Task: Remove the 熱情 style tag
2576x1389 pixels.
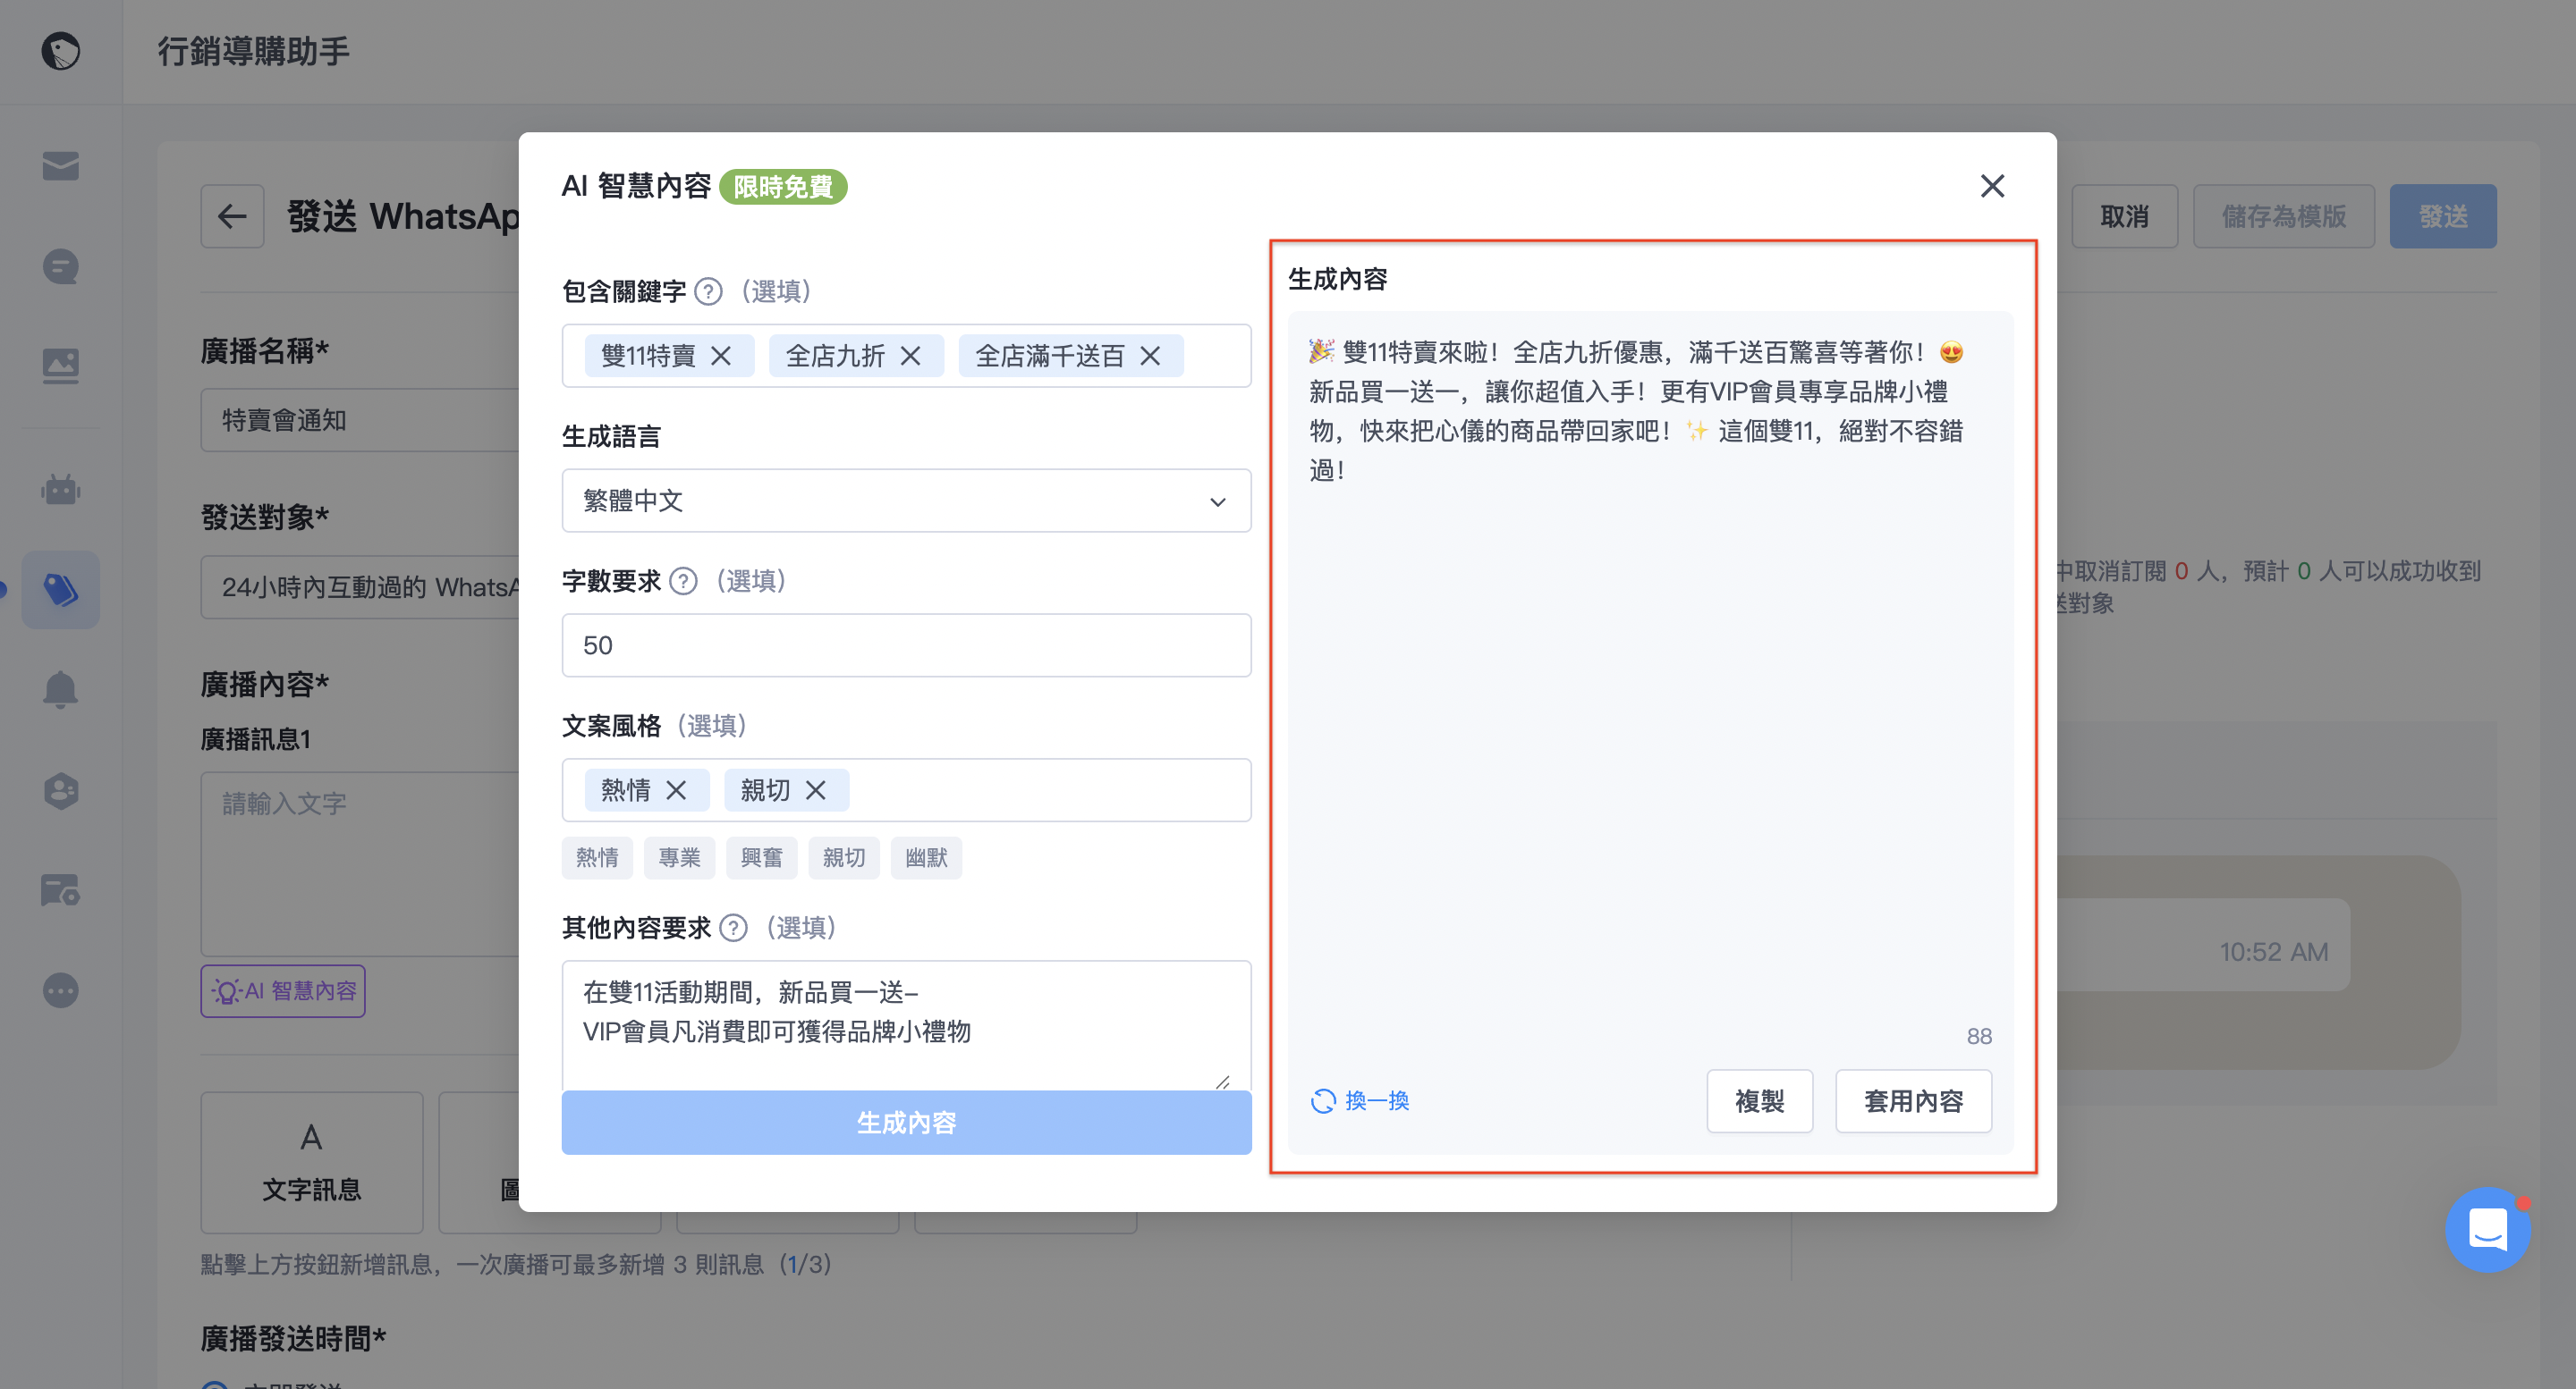Action: pos(676,790)
